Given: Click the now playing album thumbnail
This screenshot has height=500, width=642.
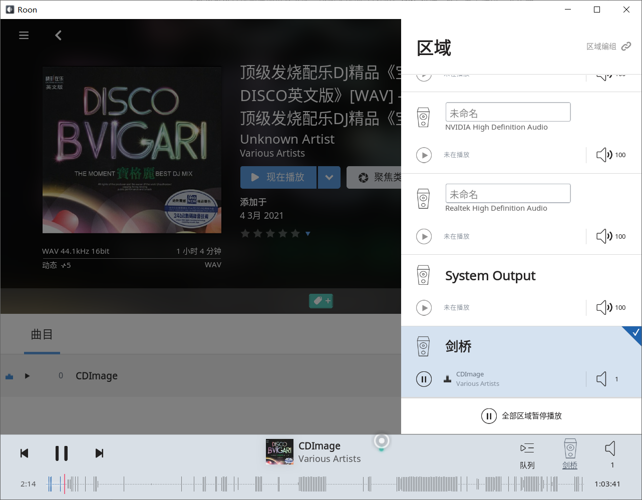Looking at the screenshot, I should [279, 452].
